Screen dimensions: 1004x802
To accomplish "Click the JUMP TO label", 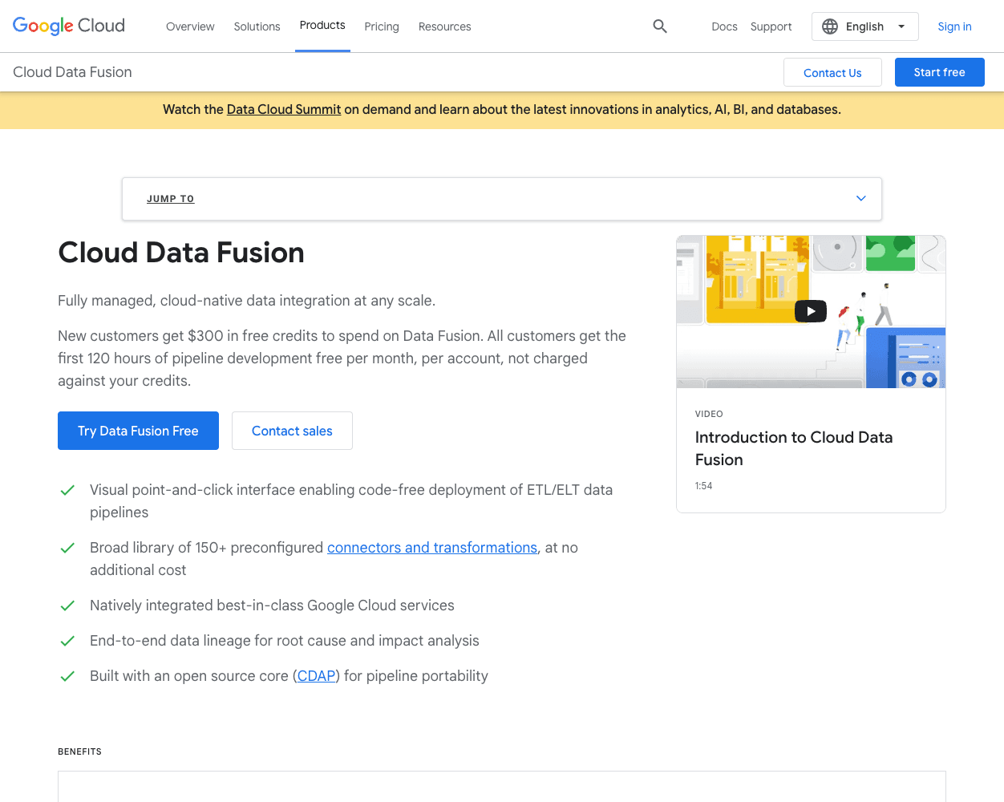I will [x=170, y=199].
